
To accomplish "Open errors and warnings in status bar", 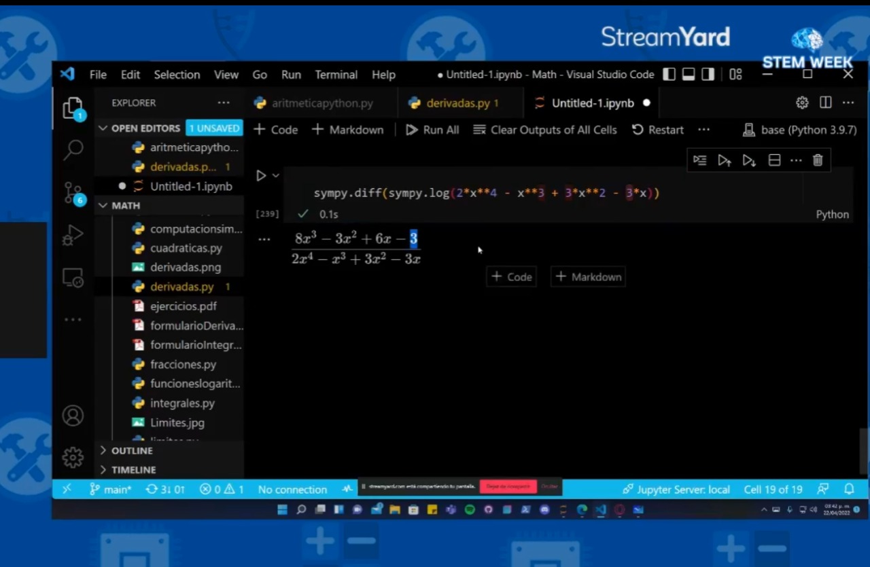I will coord(222,489).
